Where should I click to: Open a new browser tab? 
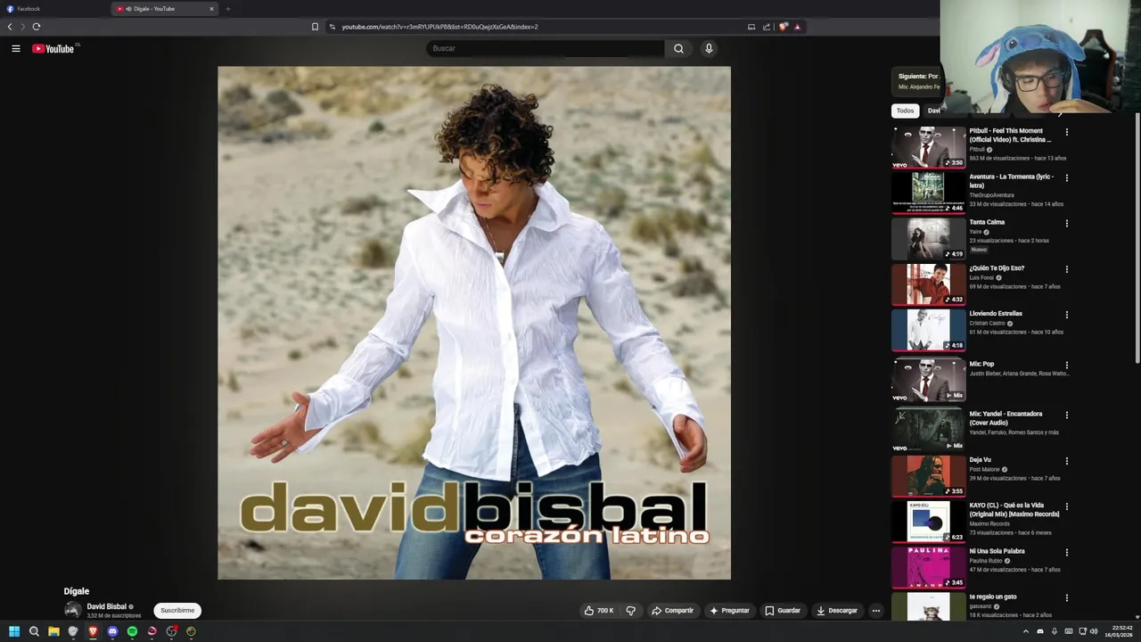[x=227, y=9]
